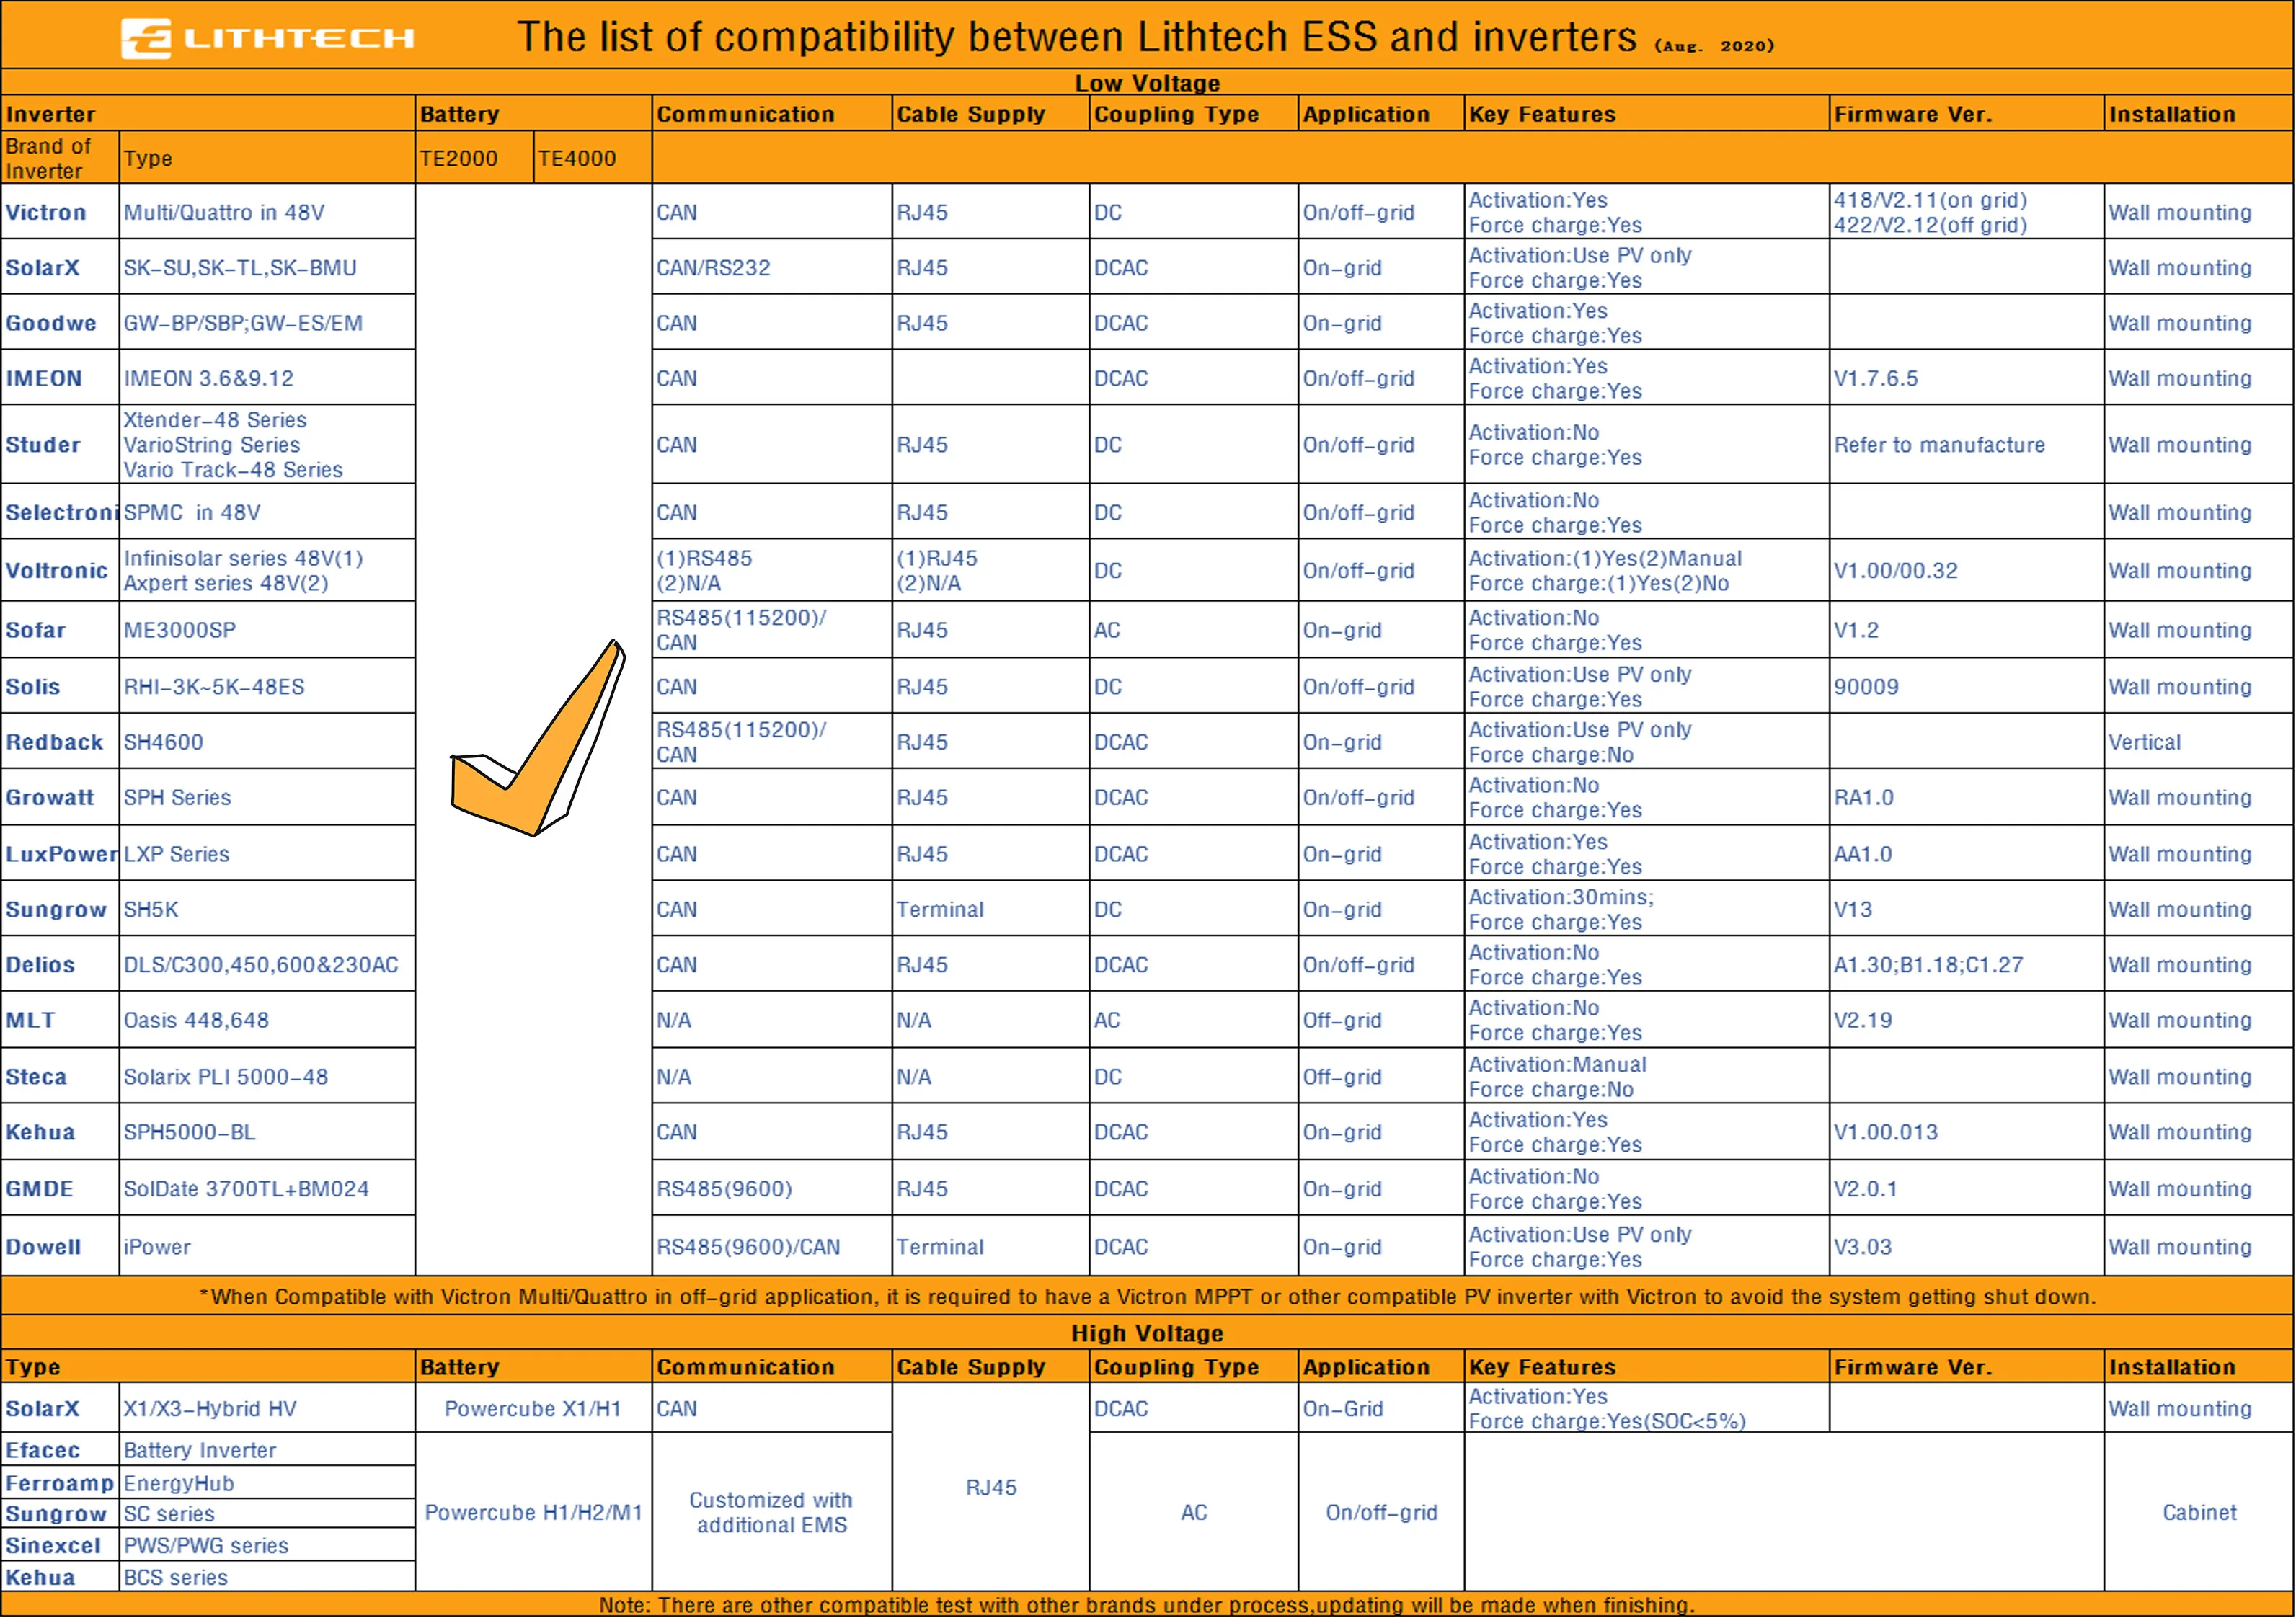This screenshot has height=1618, width=2296.
Task: Click firmware 'RA1.0' cell
Action: pos(1966,797)
